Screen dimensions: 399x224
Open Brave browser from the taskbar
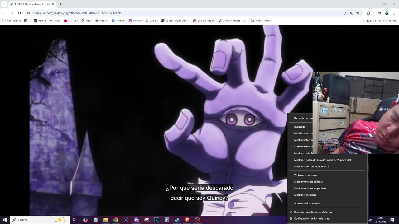click(187, 220)
